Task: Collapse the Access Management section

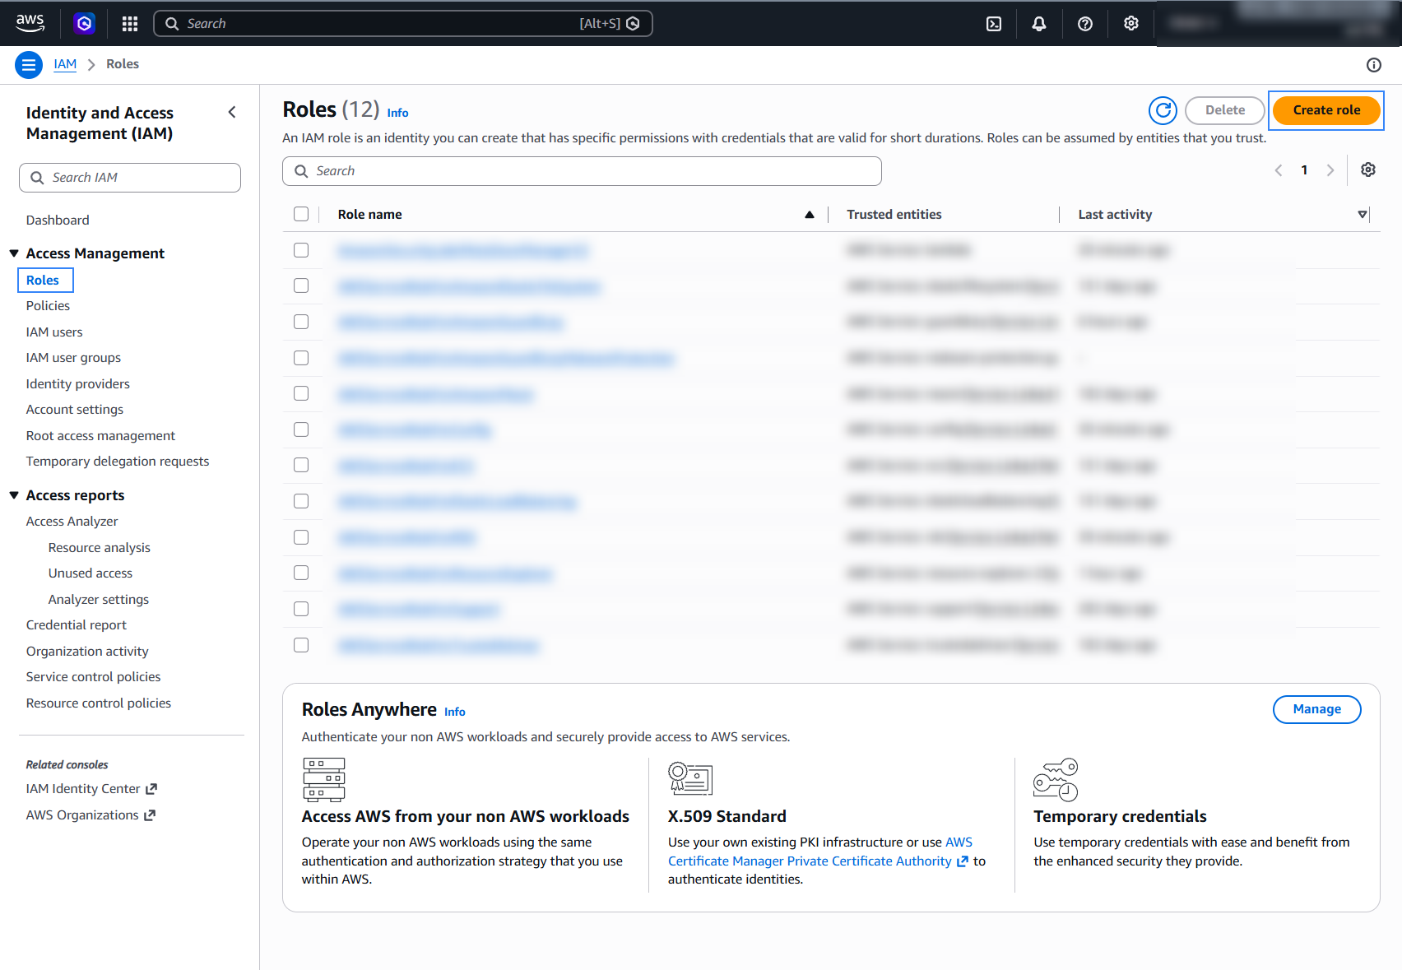Action: point(14,253)
